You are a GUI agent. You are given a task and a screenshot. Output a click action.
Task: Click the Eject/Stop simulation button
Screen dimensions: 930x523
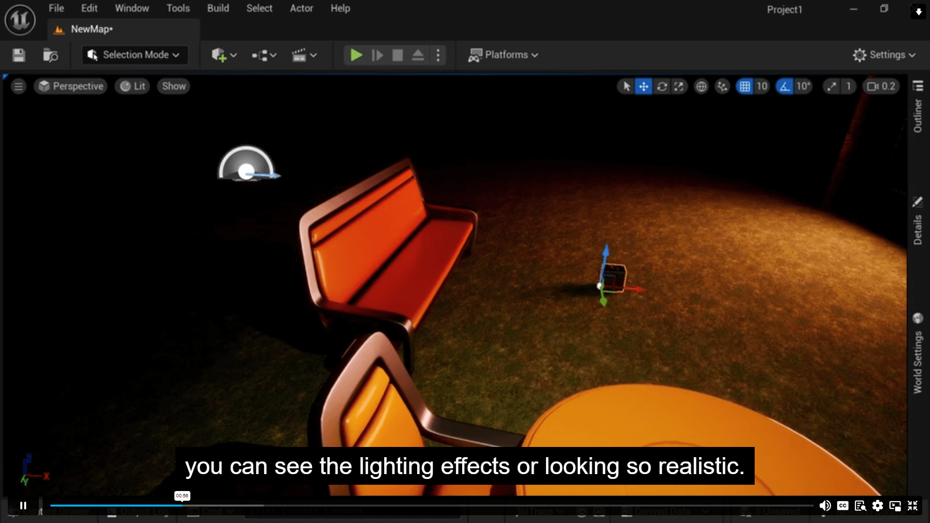point(418,54)
